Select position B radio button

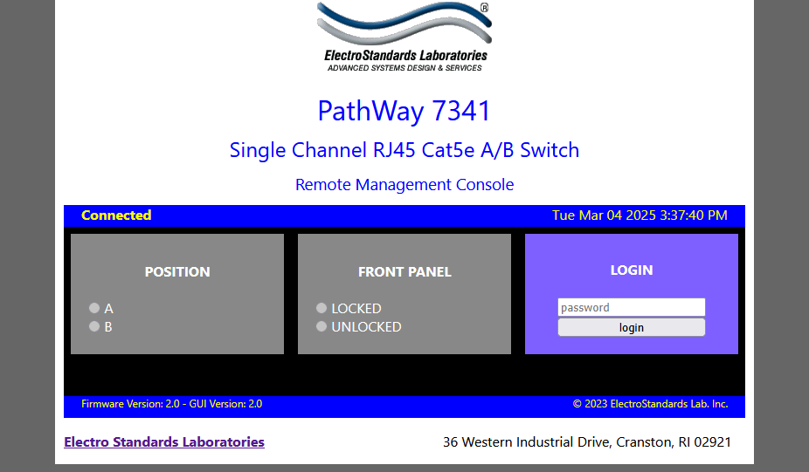pos(94,326)
